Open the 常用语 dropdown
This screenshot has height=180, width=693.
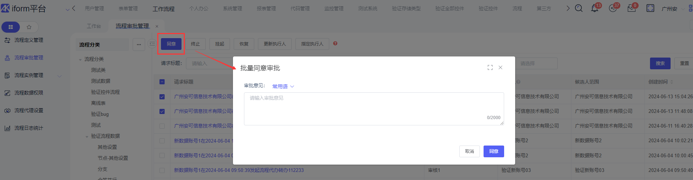(283, 87)
